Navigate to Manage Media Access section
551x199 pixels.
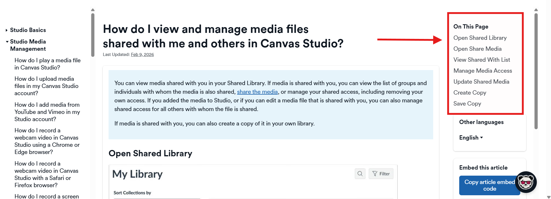coord(483,71)
